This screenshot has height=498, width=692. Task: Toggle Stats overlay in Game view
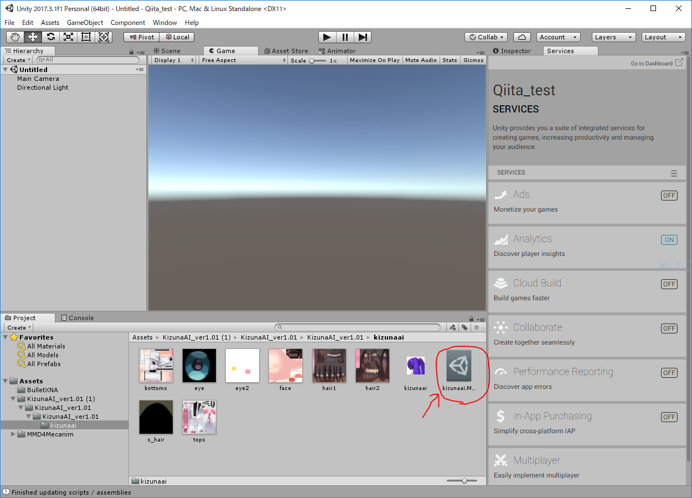point(450,60)
